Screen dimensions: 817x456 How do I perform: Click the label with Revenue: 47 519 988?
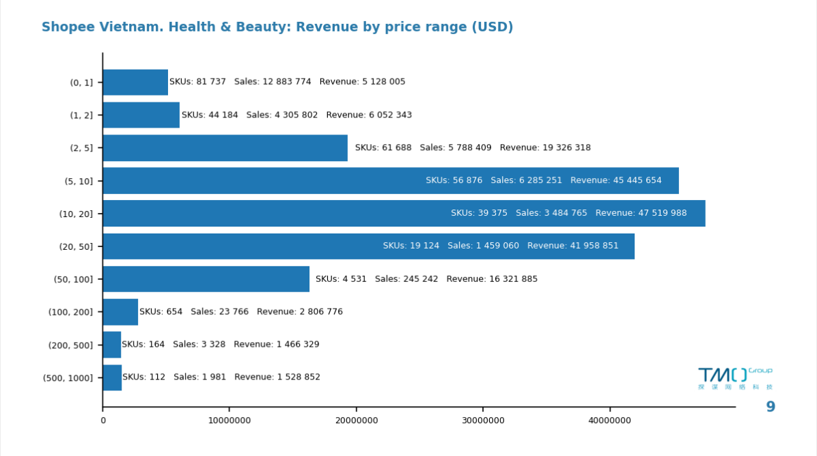[x=568, y=213]
